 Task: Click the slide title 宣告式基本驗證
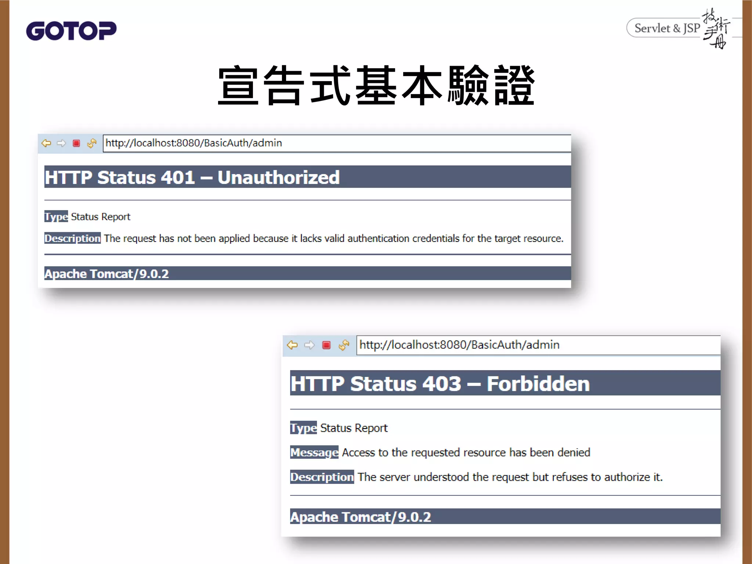tap(376, 85)
